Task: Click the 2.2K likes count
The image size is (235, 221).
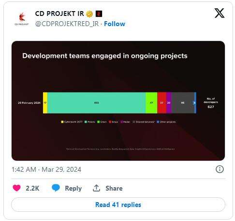Action: point(32,188)
